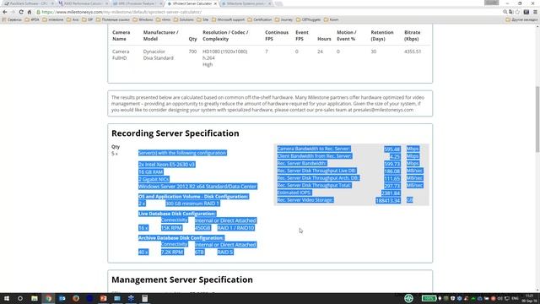Open the Сервисы apps shortcut in bookmarks bar
Image resolution: width=540 pixels, height=304 pixels.
12,19
